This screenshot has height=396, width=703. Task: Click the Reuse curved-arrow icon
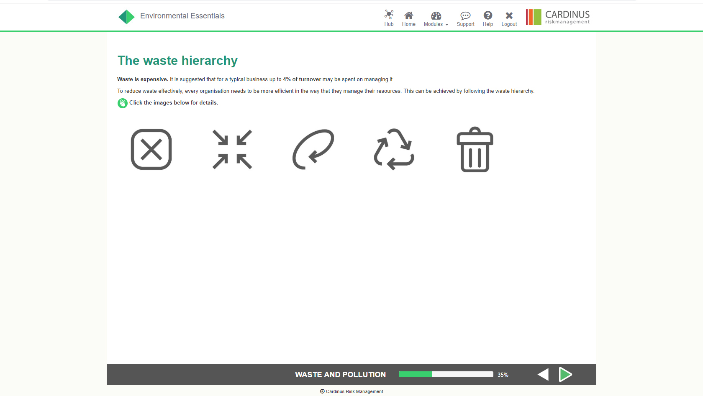point(313,149)
